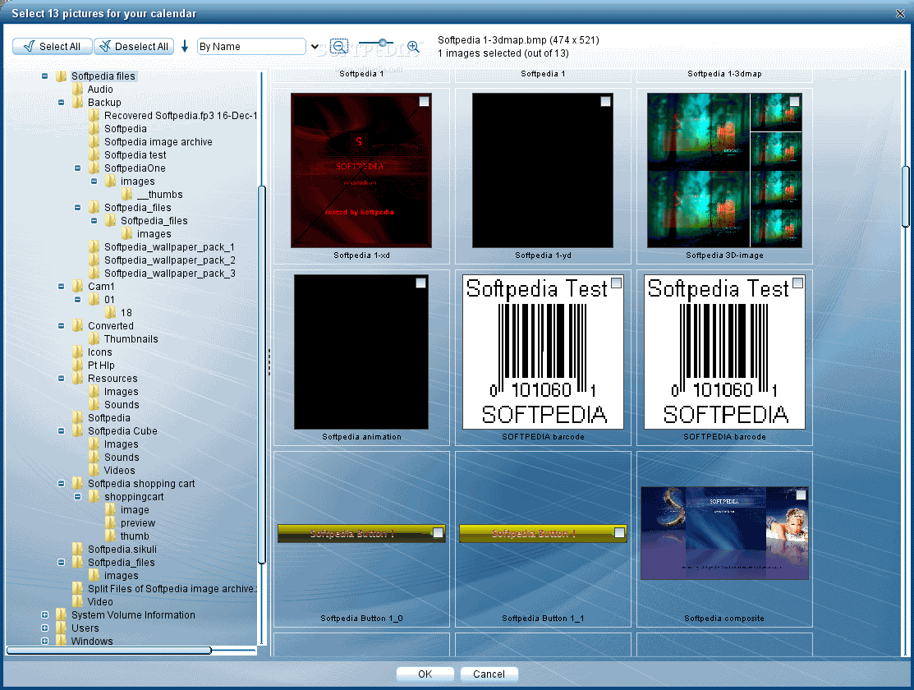Viewport: 914px width, 690px height.
Task: Select the "01" folder under Cam1
Action: click(x=109, y=299)
